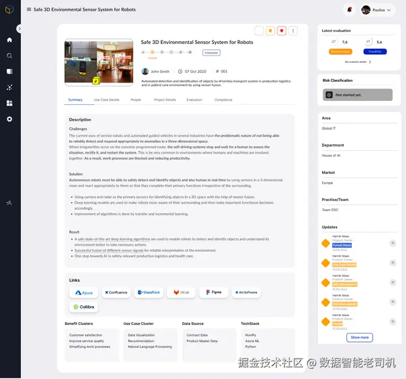Open John Smith's avatar
The width and height of the screenshot is (406, 379).
(145, 71)
